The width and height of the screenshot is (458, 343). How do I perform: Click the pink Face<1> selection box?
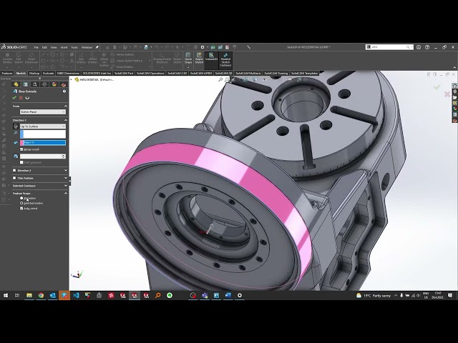point(43,143)
